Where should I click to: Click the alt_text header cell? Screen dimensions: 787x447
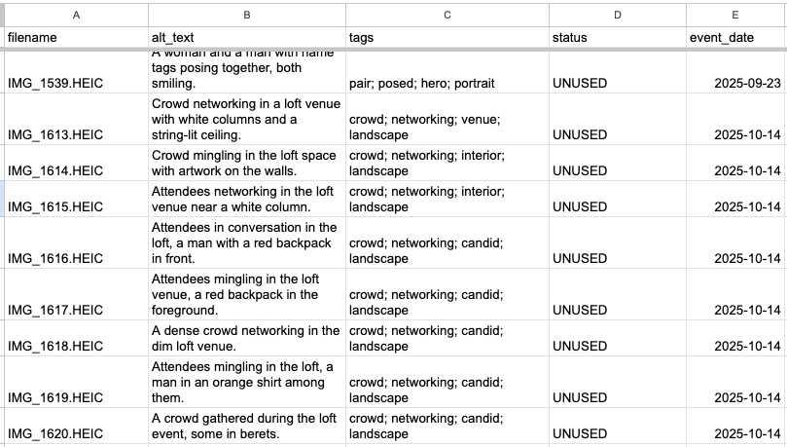pyautogui.click(x=247, y=38)
